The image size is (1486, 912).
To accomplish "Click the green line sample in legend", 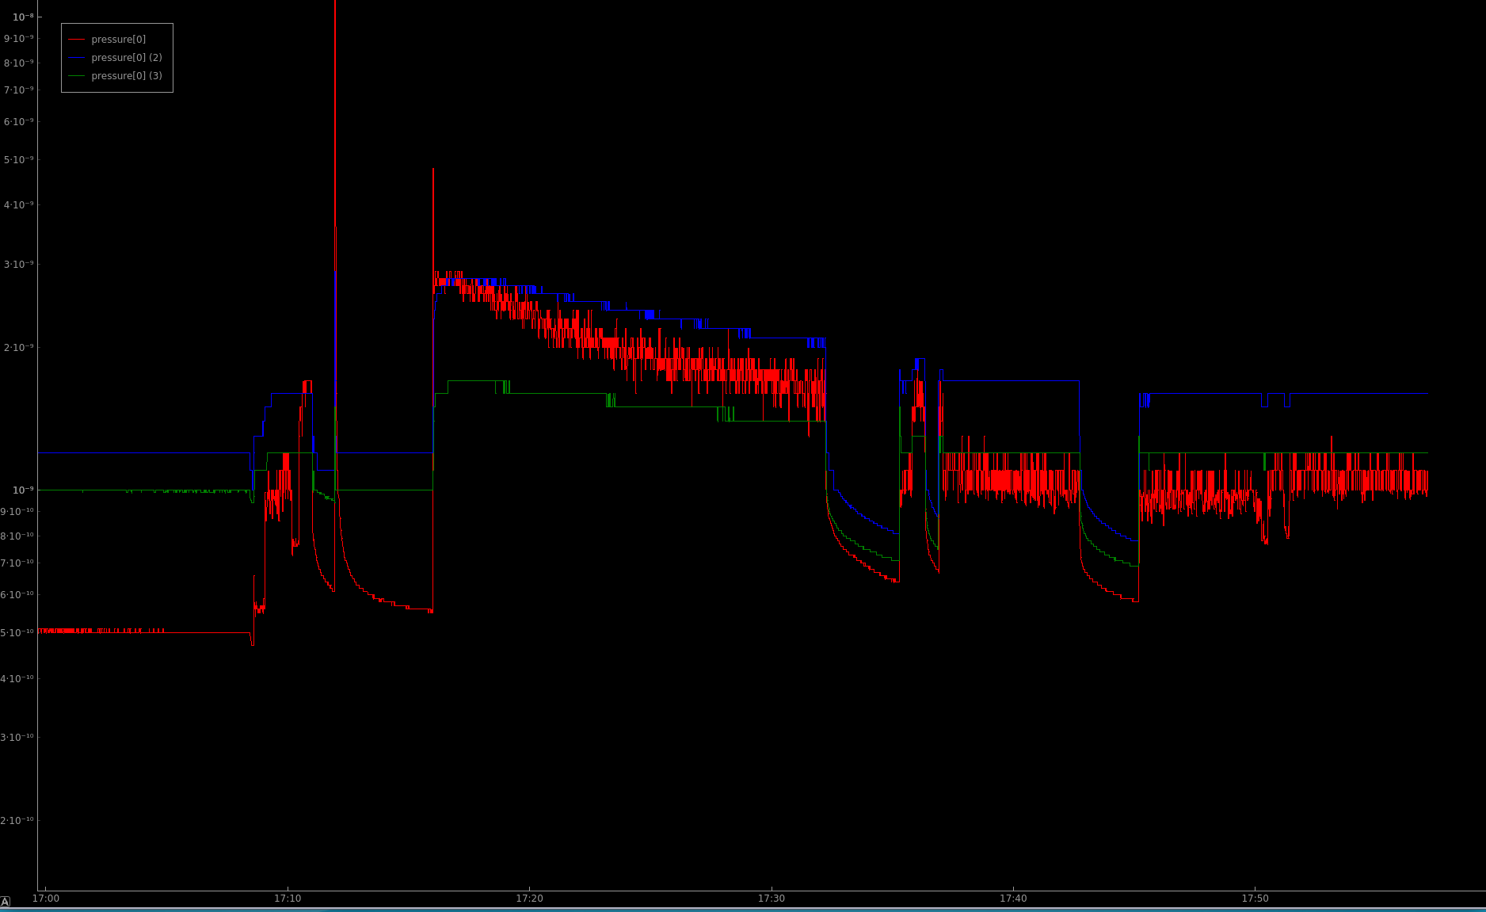I will [76, 76].
